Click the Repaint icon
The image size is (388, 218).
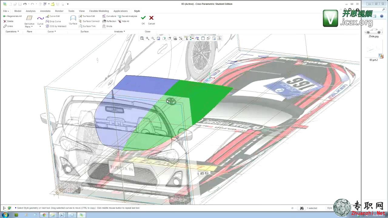[158, 38]
